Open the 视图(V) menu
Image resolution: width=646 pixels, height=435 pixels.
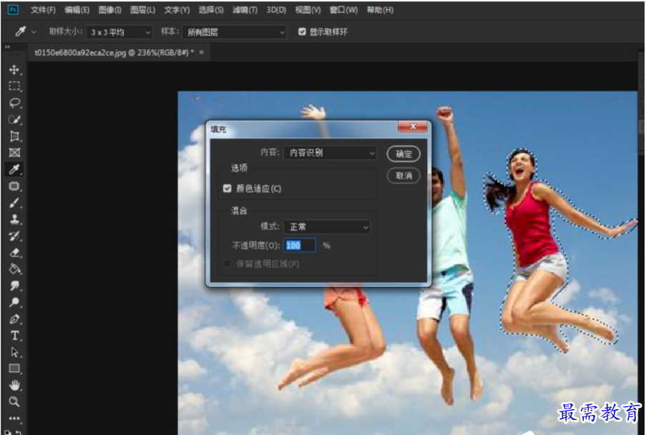tap(308, 10)
